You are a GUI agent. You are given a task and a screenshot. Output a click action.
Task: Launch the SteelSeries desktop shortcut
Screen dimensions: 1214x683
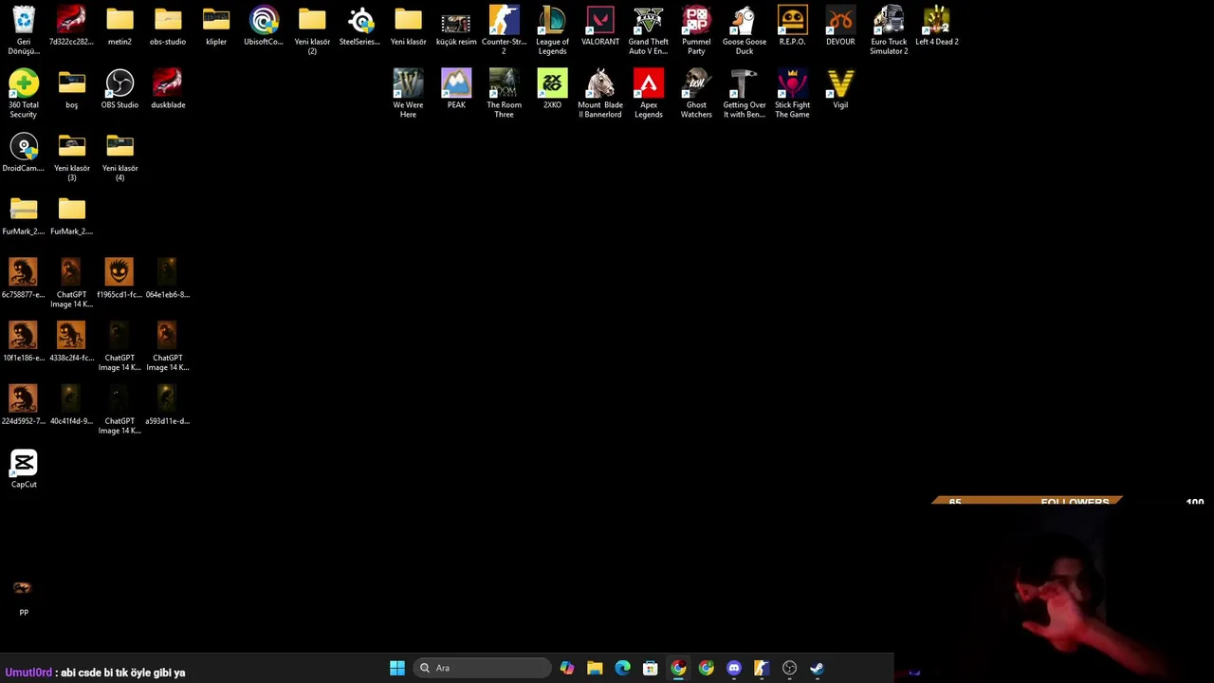pyautogui.click(x=359, y=27)
